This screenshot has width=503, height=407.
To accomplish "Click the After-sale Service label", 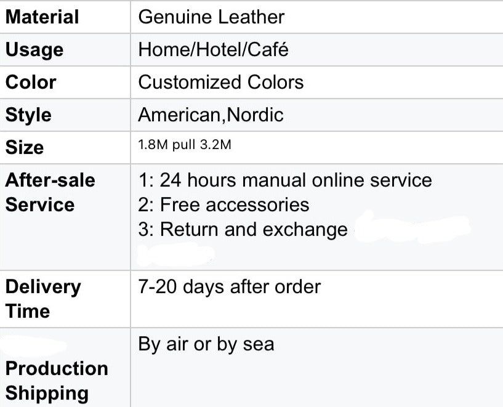I will point(50,193).
